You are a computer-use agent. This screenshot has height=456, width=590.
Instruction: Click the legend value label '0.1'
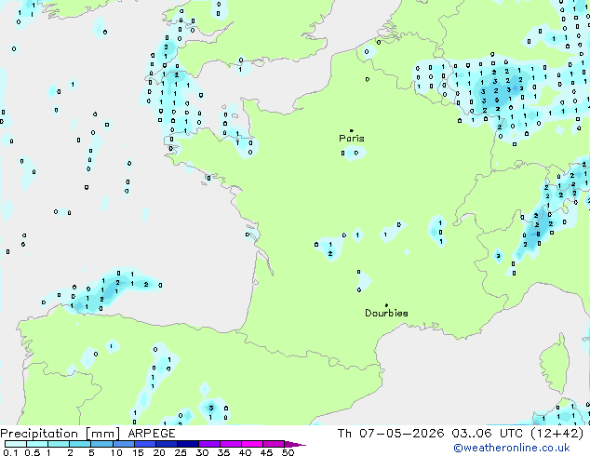tap(10, 452)
